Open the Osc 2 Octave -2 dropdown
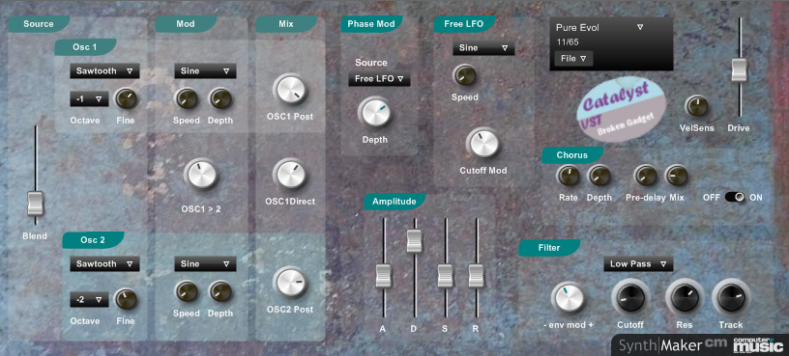789x356 pixels. tap(89, 300)
